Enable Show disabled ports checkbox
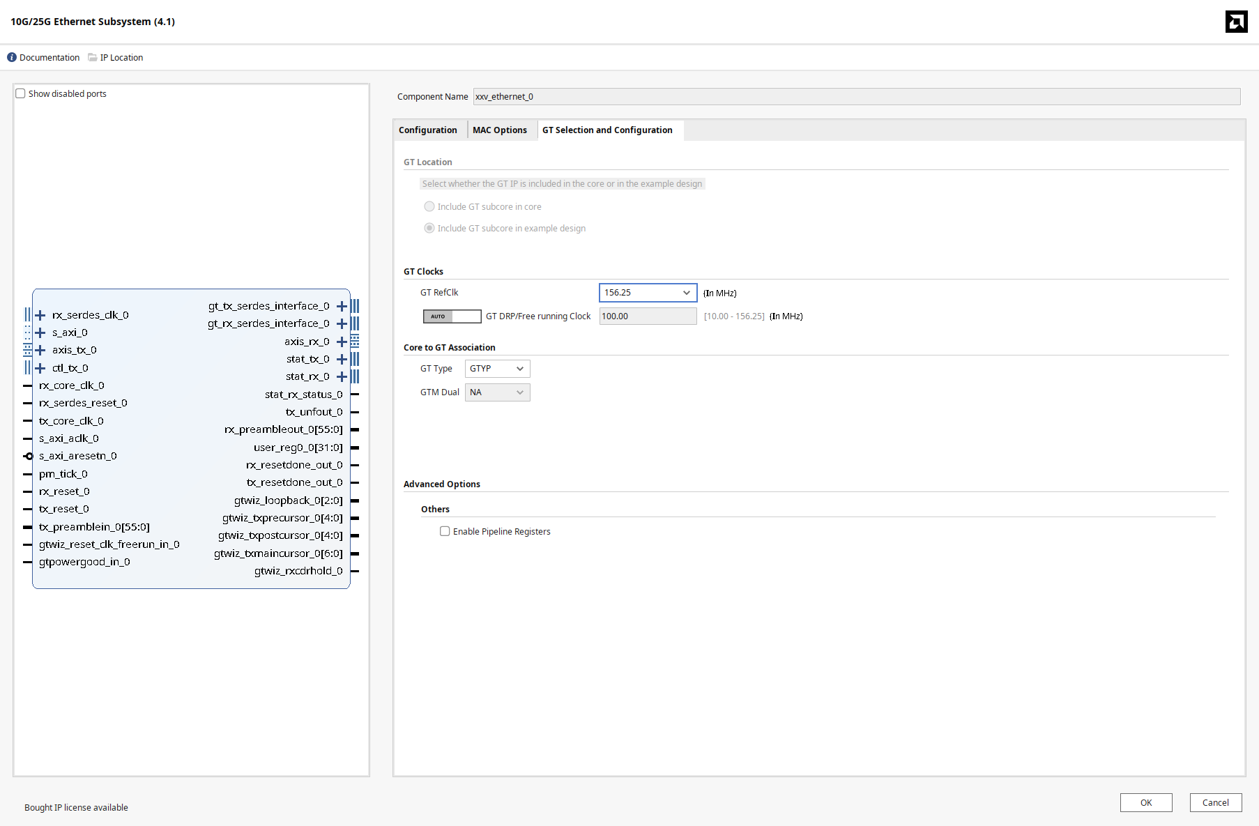 tap(21, 93)
